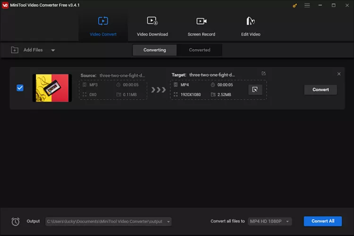Click the Convert All button
354x236 pixels.
tap(323, 221)
